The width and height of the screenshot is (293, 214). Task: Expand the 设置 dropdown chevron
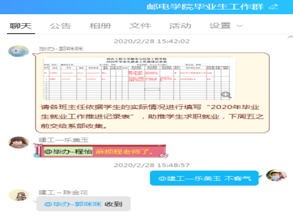tap(240, 26)
